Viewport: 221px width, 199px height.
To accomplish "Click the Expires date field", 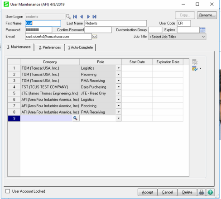I will [x=188, y=30].
